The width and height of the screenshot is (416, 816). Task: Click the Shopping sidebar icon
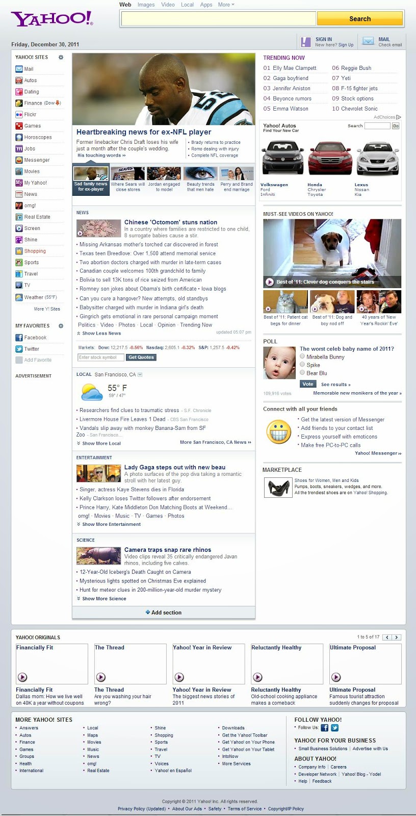[x=19, y=251]
